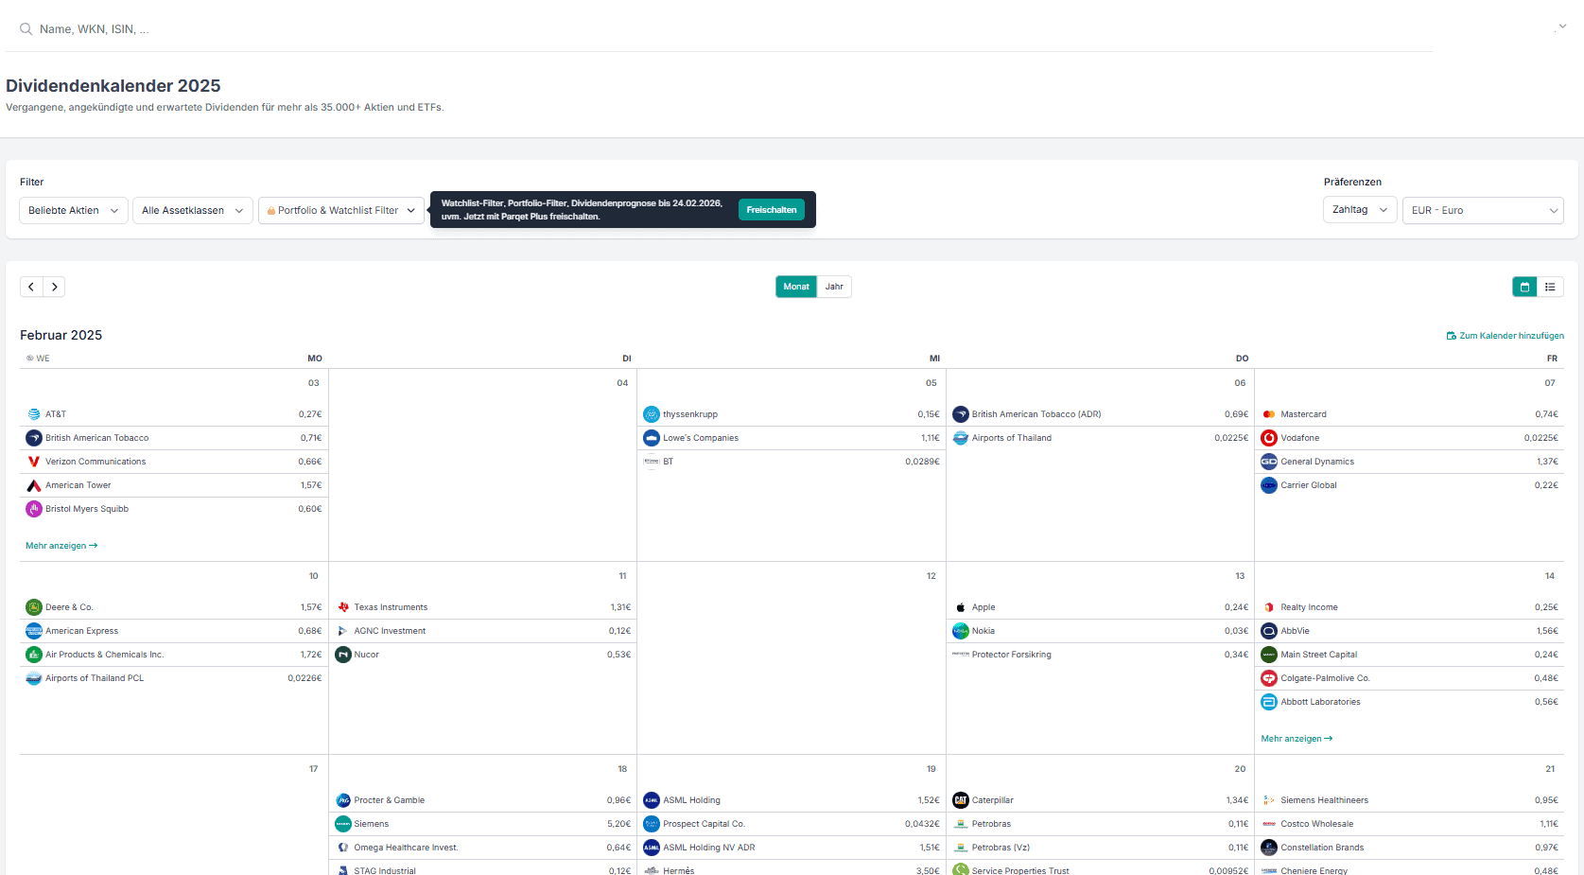Open the Omega Healthcare Invest. entry
Viewport: 1584px width, 875px height.
coord(482,848)
